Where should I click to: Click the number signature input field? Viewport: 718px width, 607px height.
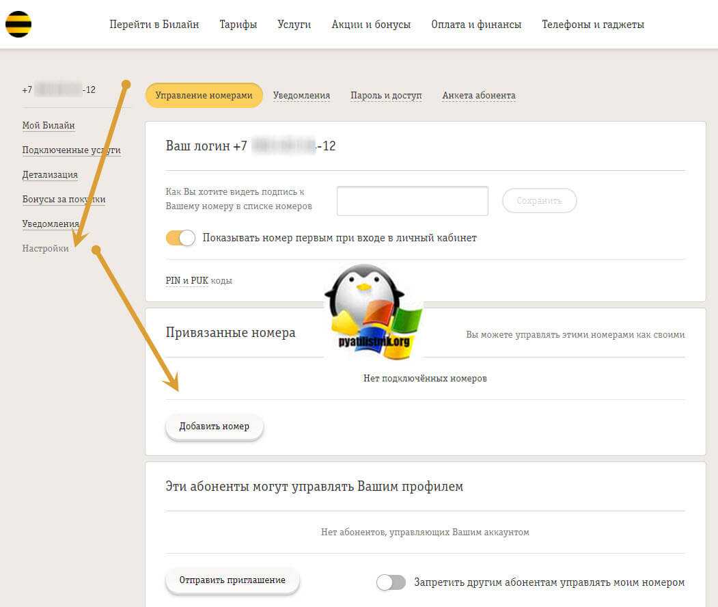tap(412, 201)
